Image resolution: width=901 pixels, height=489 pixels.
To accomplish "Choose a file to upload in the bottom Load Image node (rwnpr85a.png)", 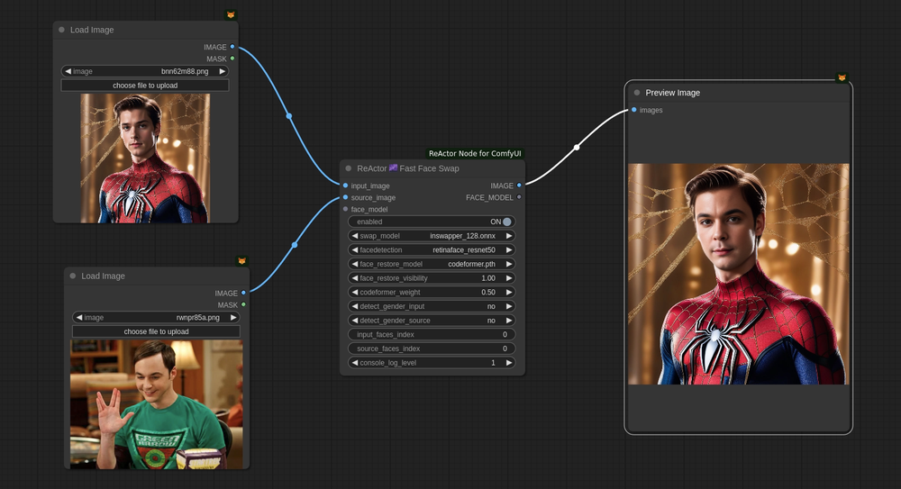I will [x=156, y=331].
